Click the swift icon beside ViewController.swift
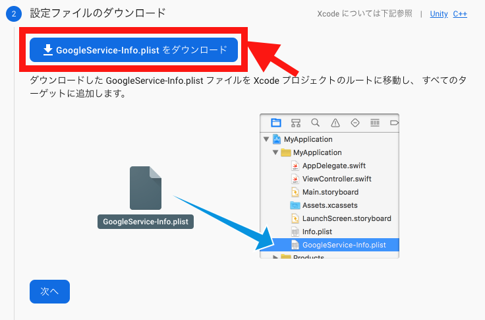 coord(295,179)
